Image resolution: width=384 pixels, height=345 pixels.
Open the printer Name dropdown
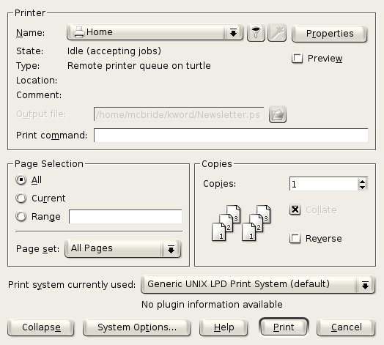(155, 32)
